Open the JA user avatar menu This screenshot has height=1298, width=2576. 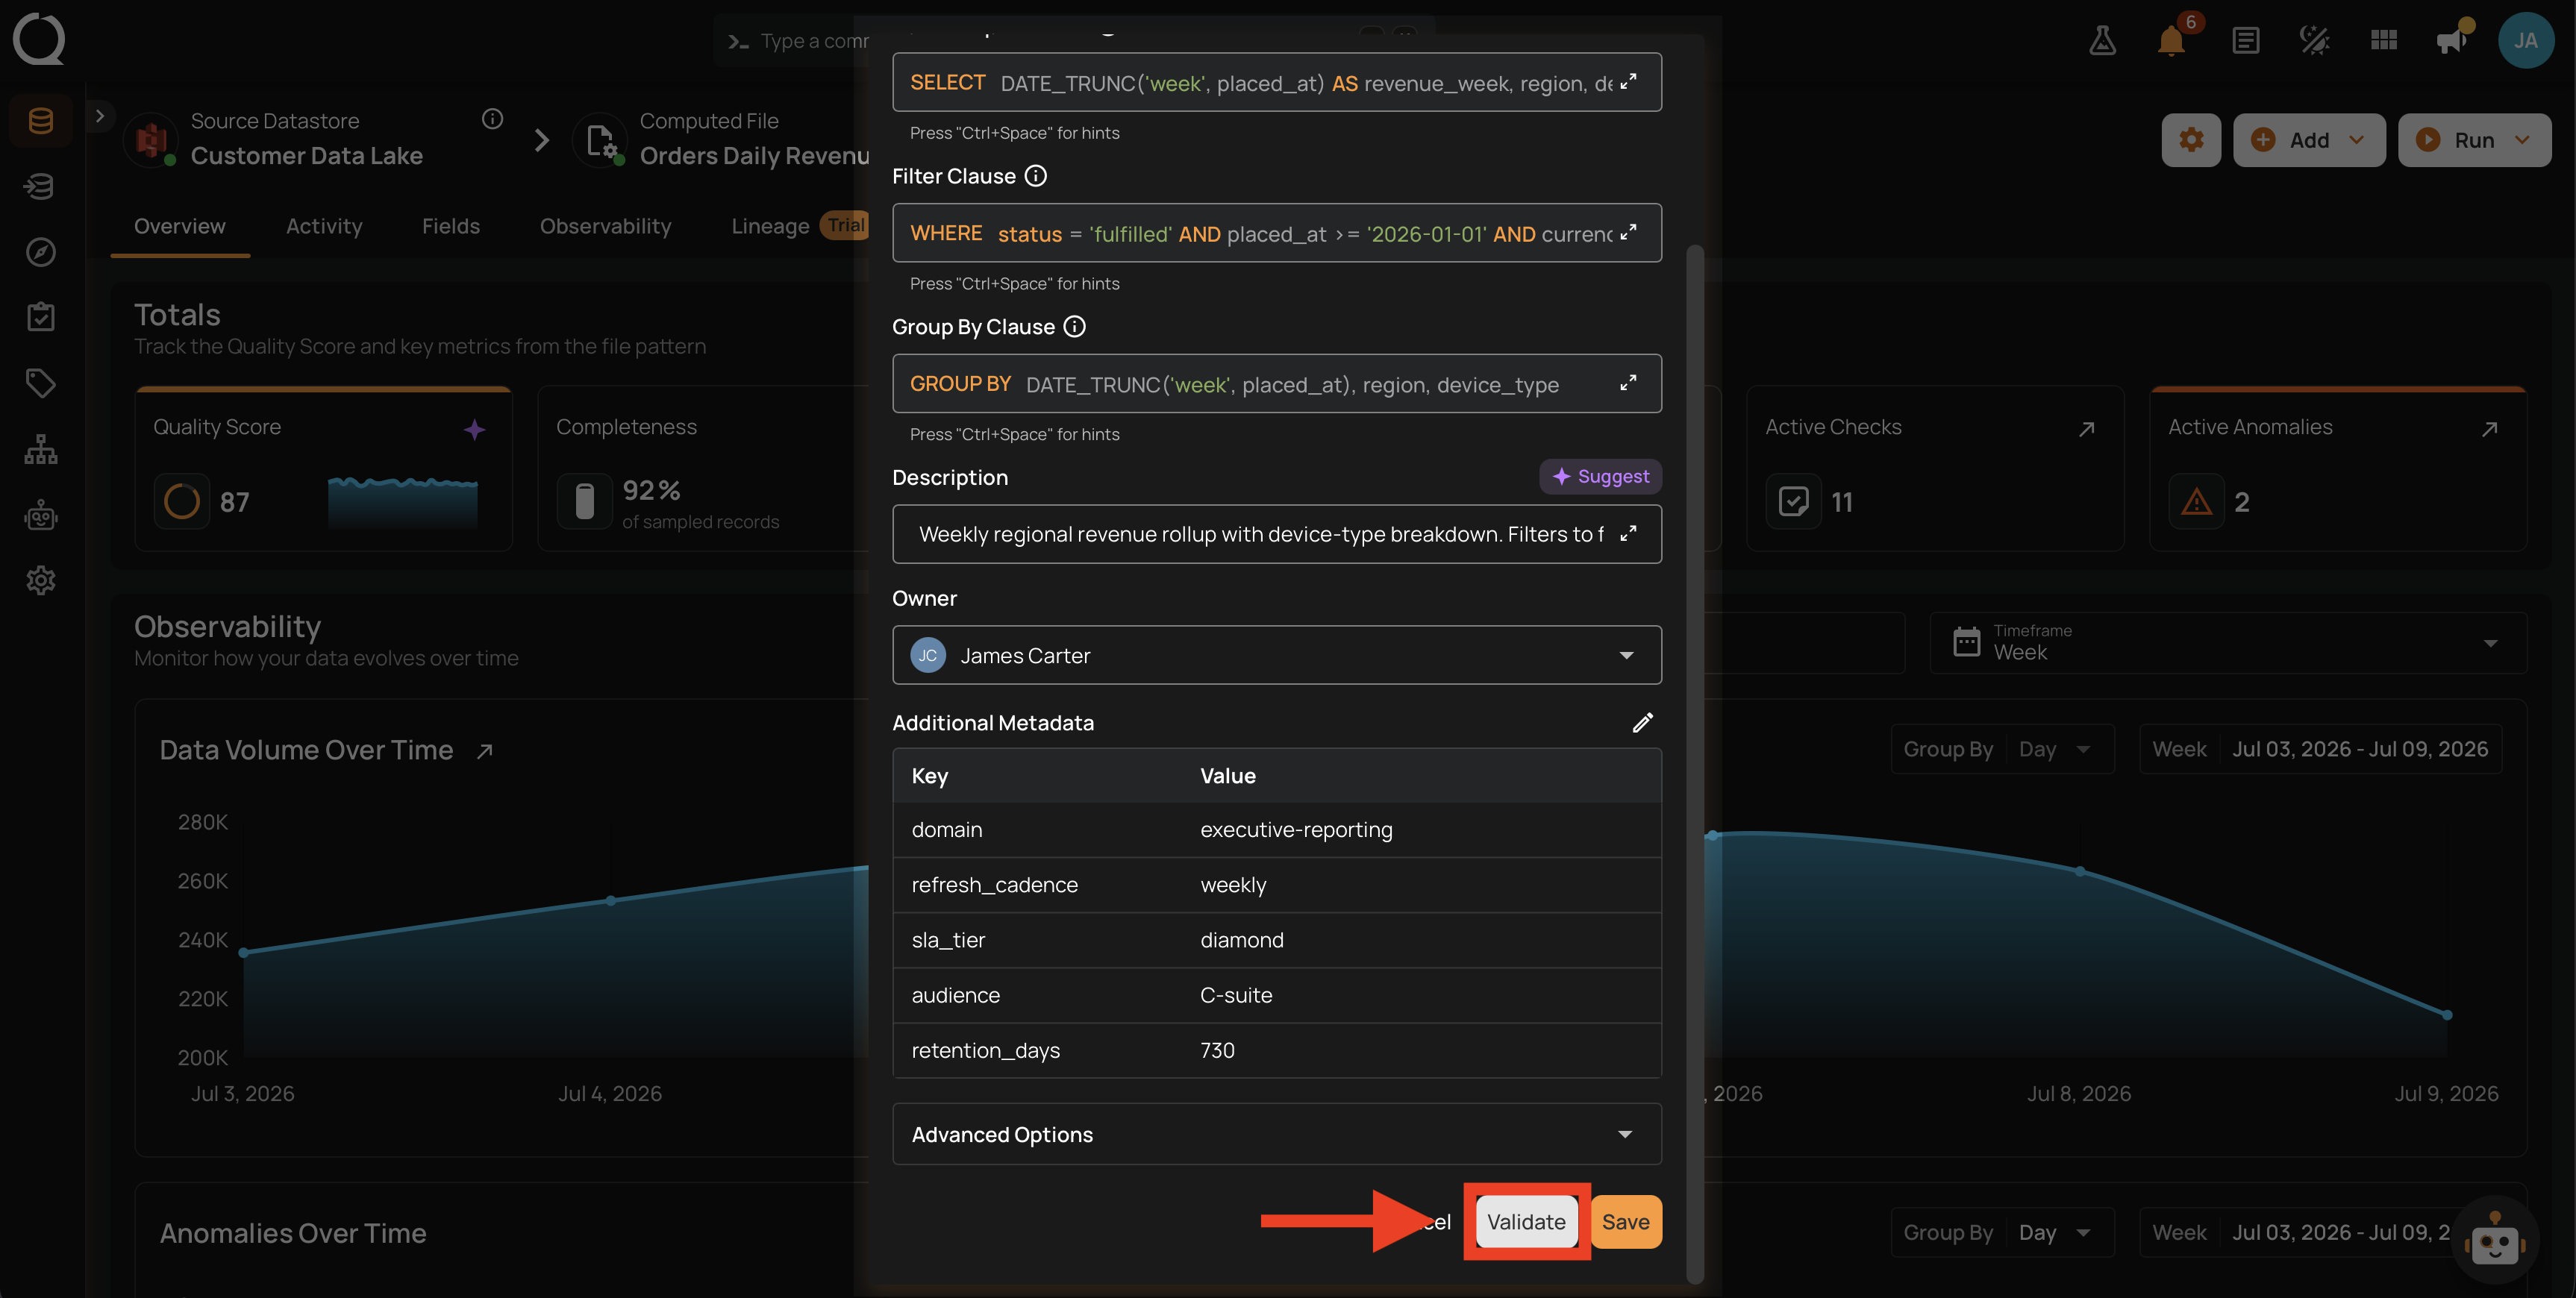2526,40
